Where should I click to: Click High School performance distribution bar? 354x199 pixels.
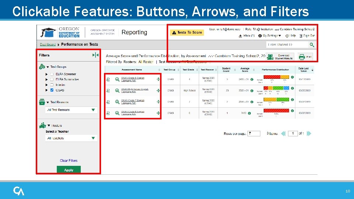tap(276, 88)
